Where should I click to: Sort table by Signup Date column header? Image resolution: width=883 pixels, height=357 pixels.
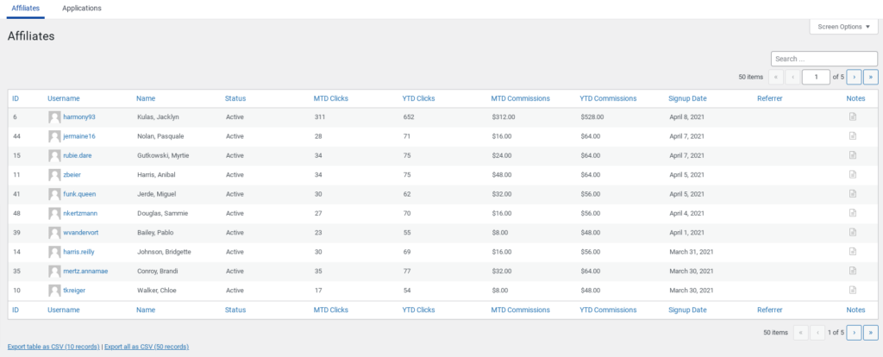tap(687, 98)
